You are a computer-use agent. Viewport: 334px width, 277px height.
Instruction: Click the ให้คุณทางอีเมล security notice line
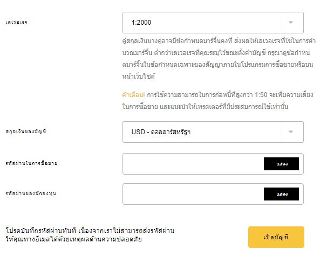pos(74,239)
